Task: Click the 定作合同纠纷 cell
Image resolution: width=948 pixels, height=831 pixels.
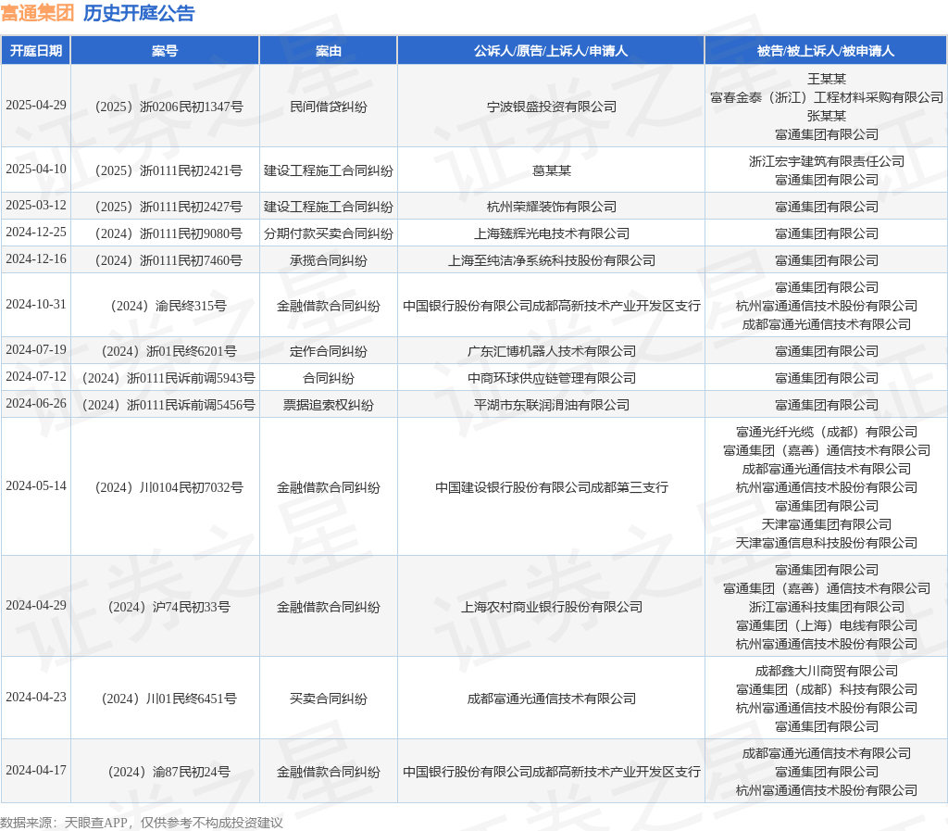Action: (x=329, y=351)
